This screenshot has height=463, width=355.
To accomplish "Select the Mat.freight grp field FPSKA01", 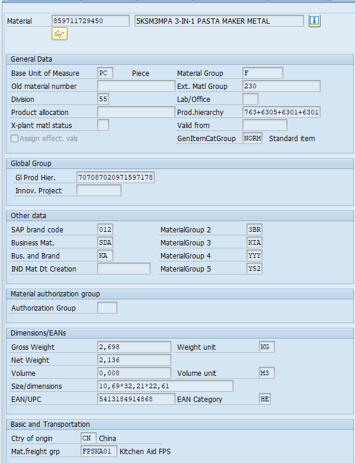I will point(99,451).
